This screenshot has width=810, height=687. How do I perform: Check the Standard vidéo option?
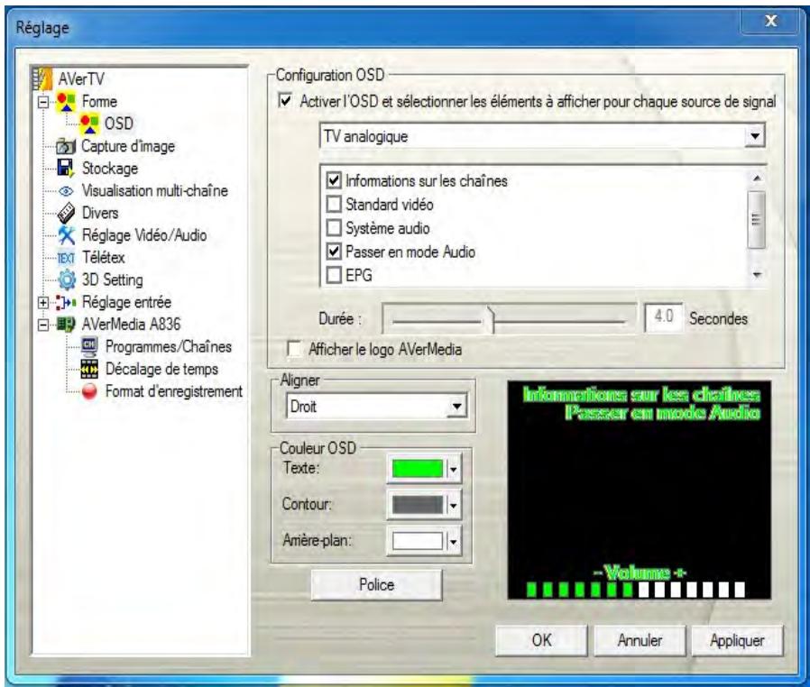click(x=334, y=205)
